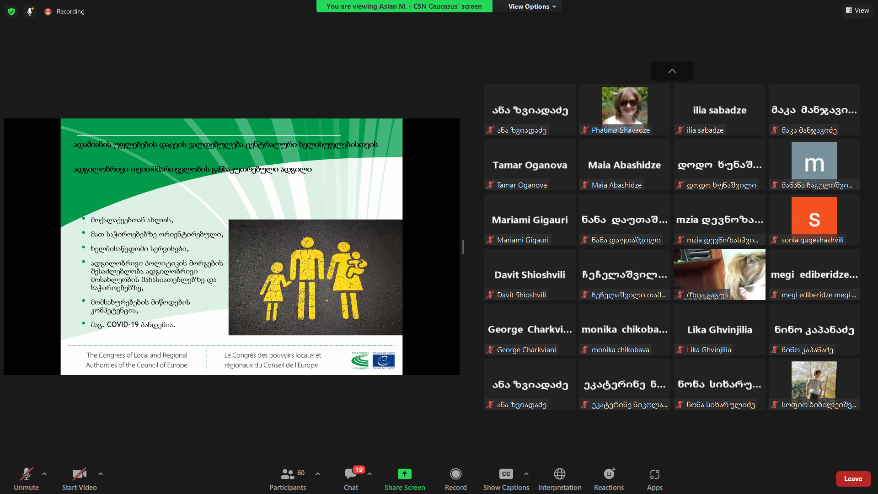The width and height of the screenshot is (878, 494).
Task: Select monika chikobava participant tile
Action: tap(625, 329)
